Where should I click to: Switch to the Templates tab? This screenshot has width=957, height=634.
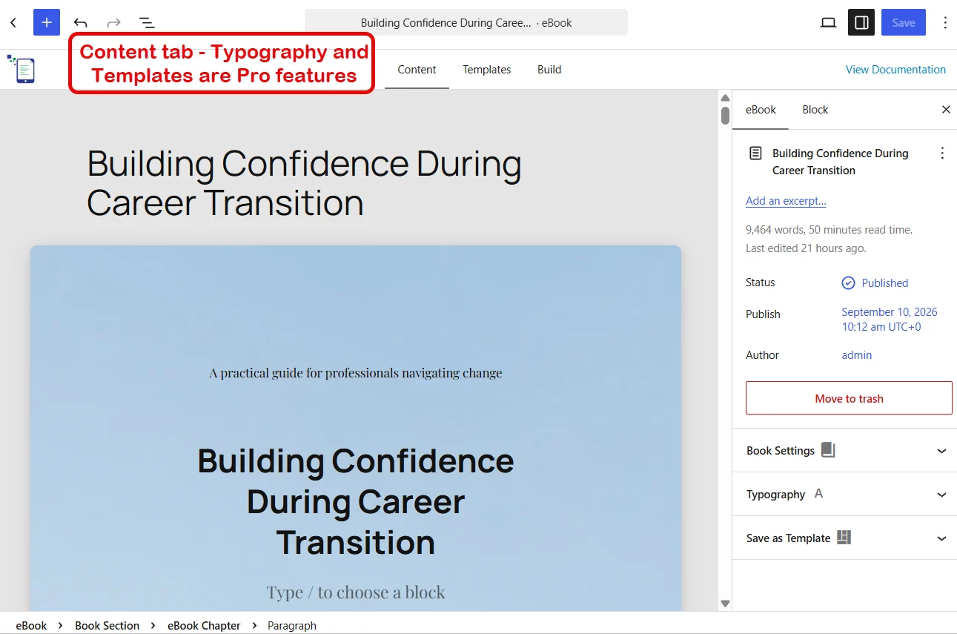point(487,70)
